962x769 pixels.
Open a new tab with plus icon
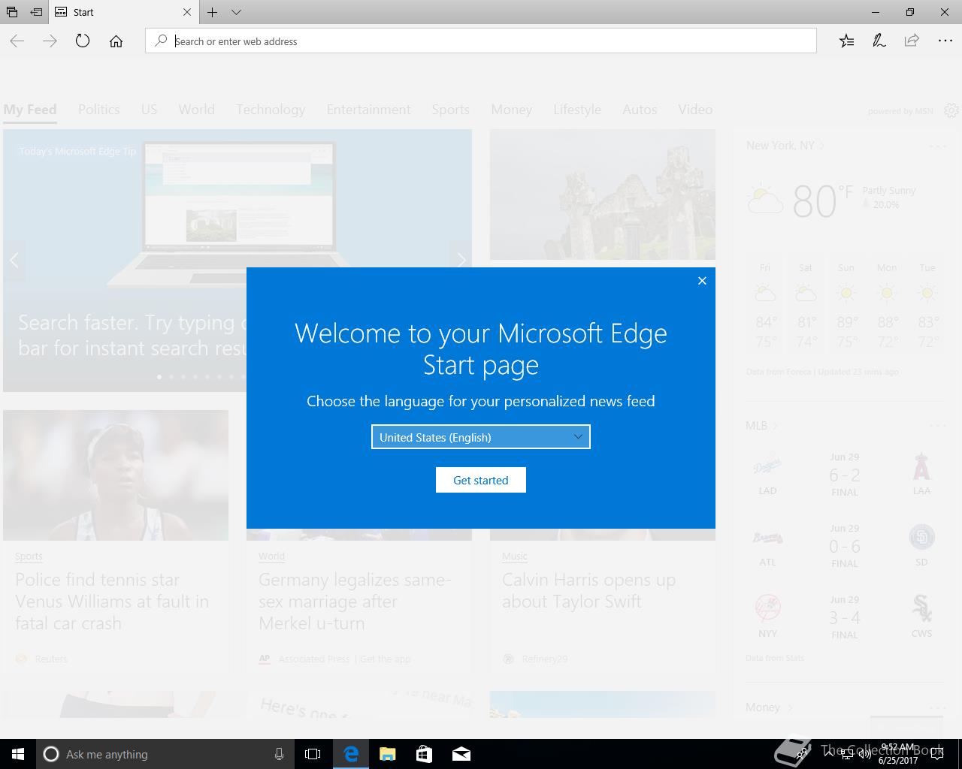click(x=213, y=12)
